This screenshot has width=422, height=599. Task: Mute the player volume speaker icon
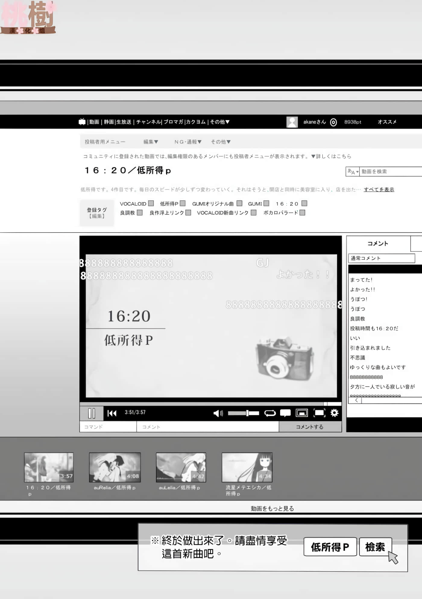pos(218,413)
